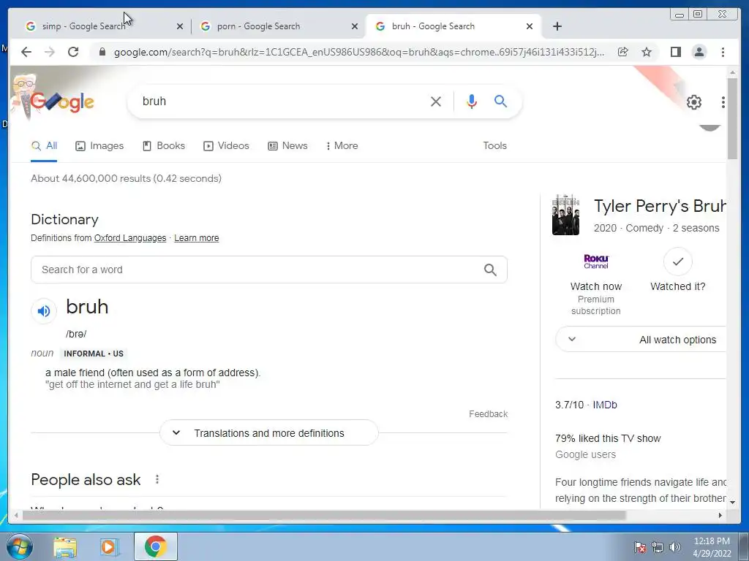The width and height of the screenshot is (749, 561).
Task: Click the horizontal scrollbar thumb
Action: [x=324, y=515]
